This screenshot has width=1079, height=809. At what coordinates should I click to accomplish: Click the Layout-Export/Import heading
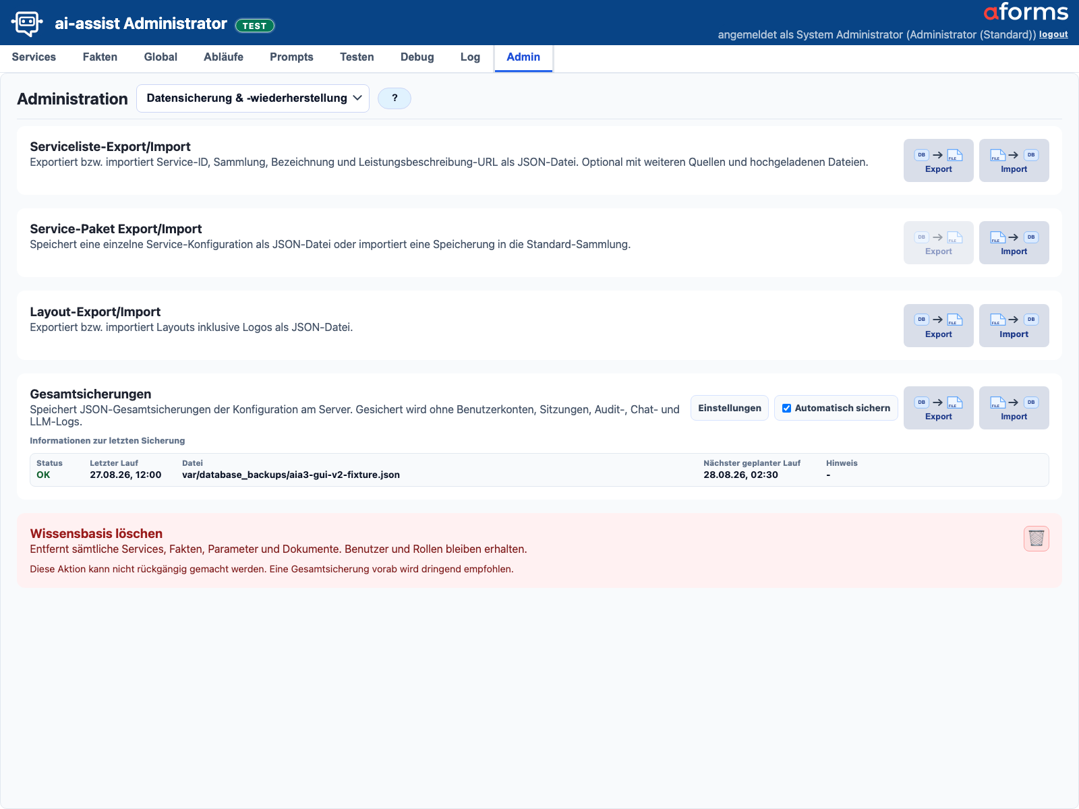[95, 311]
